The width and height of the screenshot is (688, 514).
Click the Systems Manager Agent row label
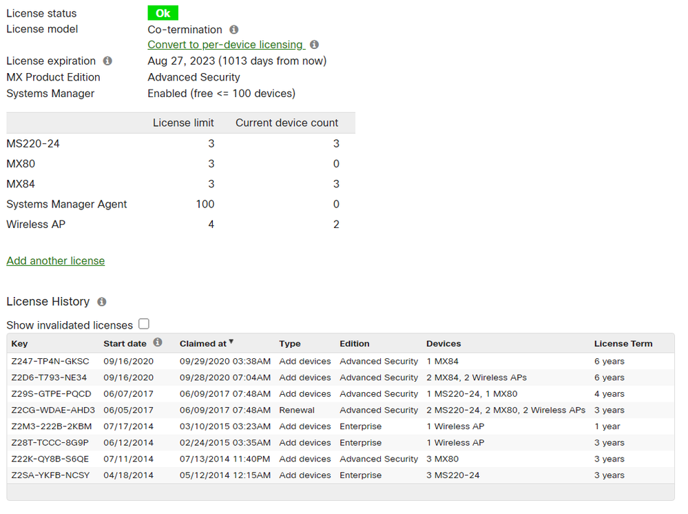(67, 204)
